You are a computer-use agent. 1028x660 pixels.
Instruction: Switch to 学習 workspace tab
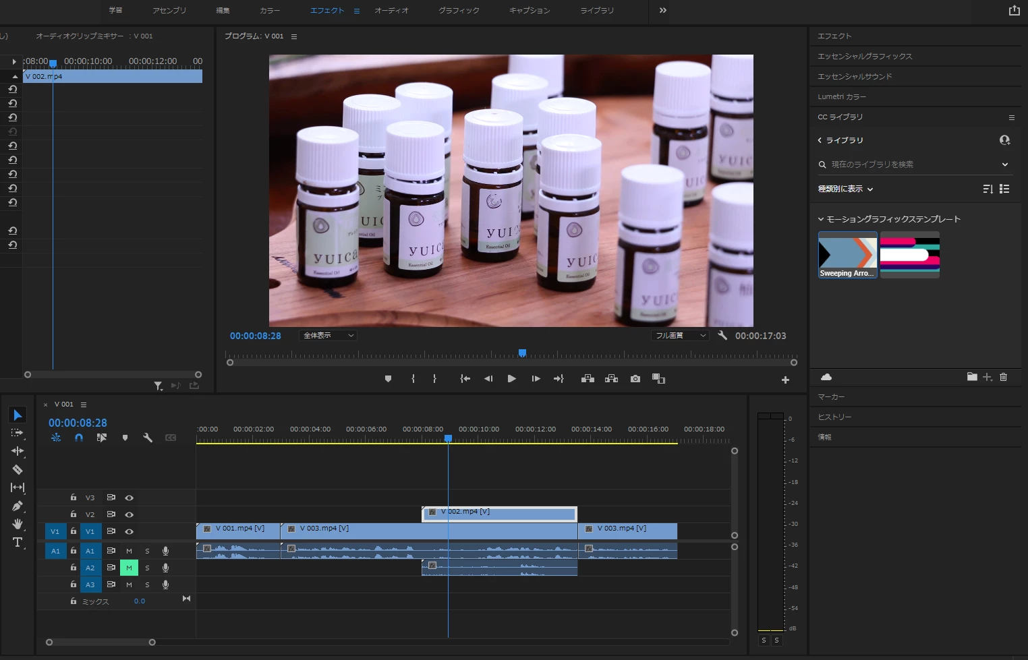[115, 10]
